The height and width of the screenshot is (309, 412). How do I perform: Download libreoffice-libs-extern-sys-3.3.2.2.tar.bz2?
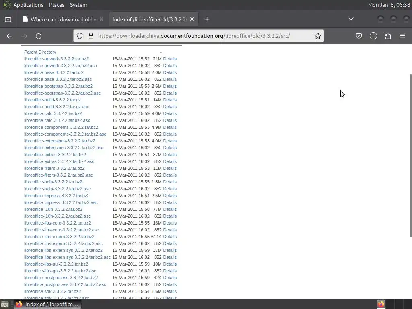point(63,250)
